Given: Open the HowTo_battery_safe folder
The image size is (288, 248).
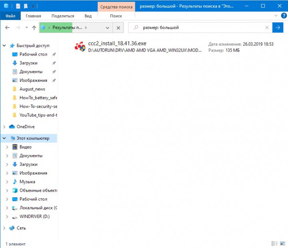Looking at the screenshot, I should 38,98.
